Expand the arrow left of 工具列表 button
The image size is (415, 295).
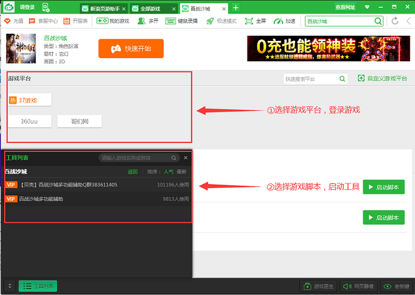click(10, 286)
